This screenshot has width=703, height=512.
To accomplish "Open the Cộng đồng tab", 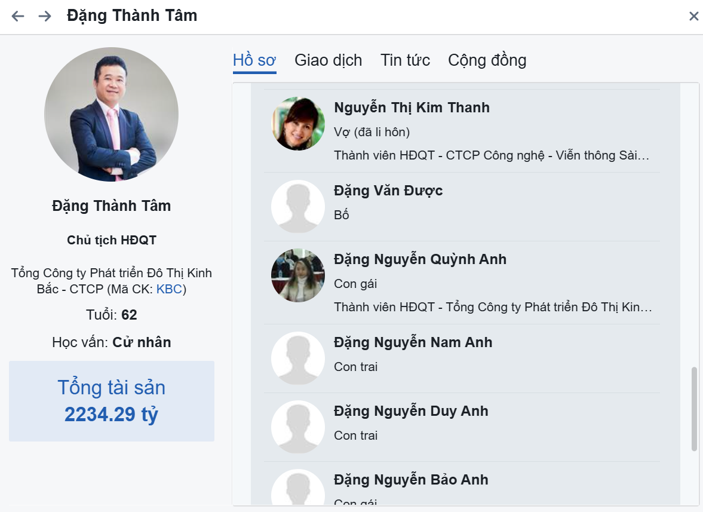I will [487, 60].
